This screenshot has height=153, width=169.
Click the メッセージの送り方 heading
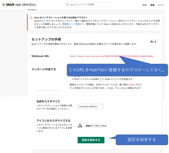pos(44,69)
